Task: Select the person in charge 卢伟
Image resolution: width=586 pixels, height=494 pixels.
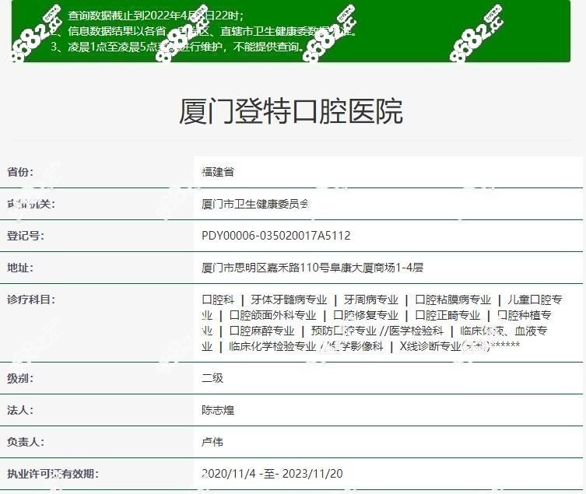Action: pos(212,442)
